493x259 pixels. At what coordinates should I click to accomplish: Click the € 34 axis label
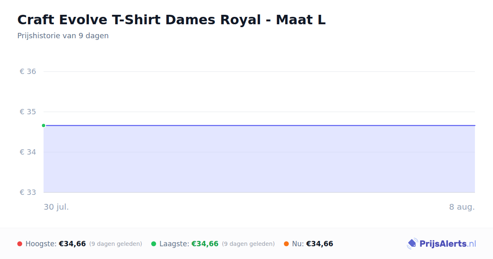click(x=28, y=152)
